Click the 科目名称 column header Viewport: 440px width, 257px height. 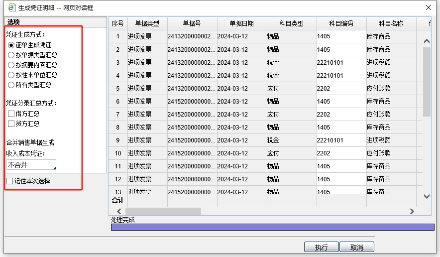click(391, 23)
